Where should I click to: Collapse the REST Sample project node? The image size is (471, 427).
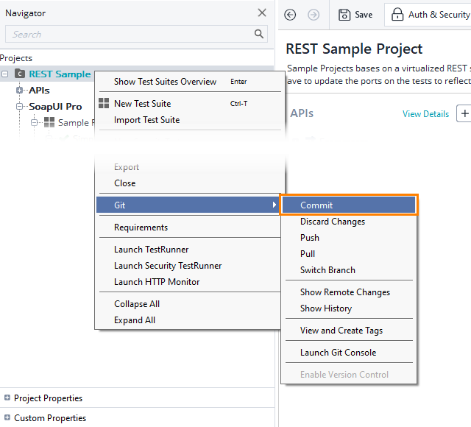pos(5,74)
